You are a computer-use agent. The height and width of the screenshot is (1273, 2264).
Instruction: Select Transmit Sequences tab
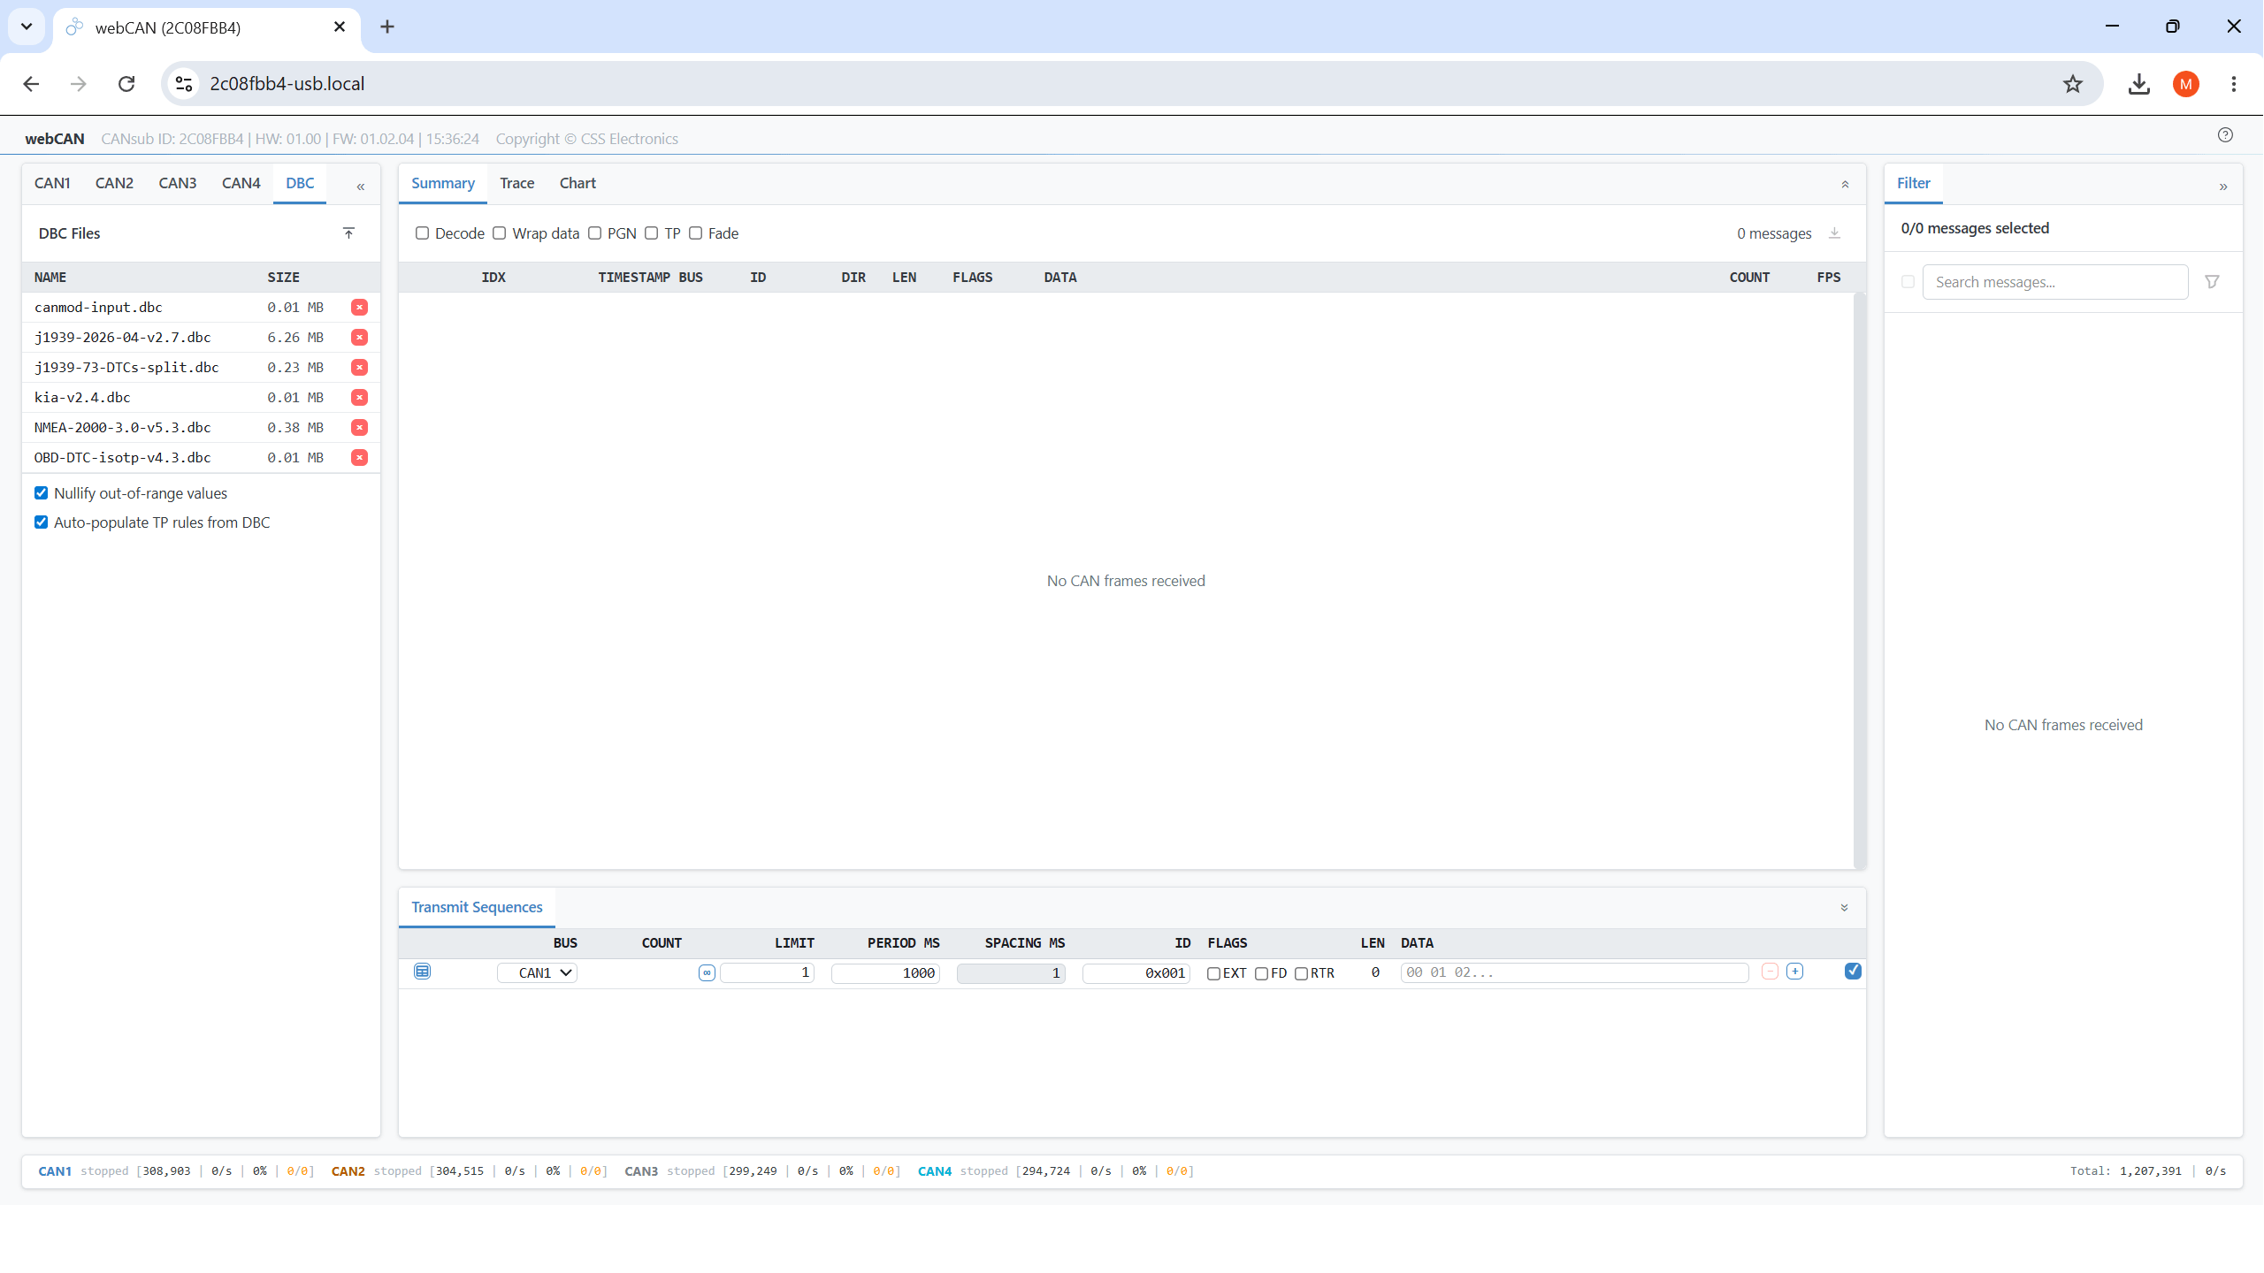[x=477, y=907]
